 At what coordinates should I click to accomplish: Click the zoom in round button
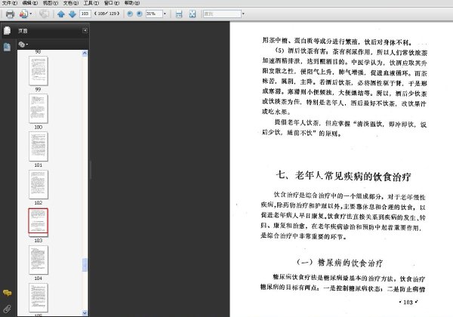[x=139, y=14]
